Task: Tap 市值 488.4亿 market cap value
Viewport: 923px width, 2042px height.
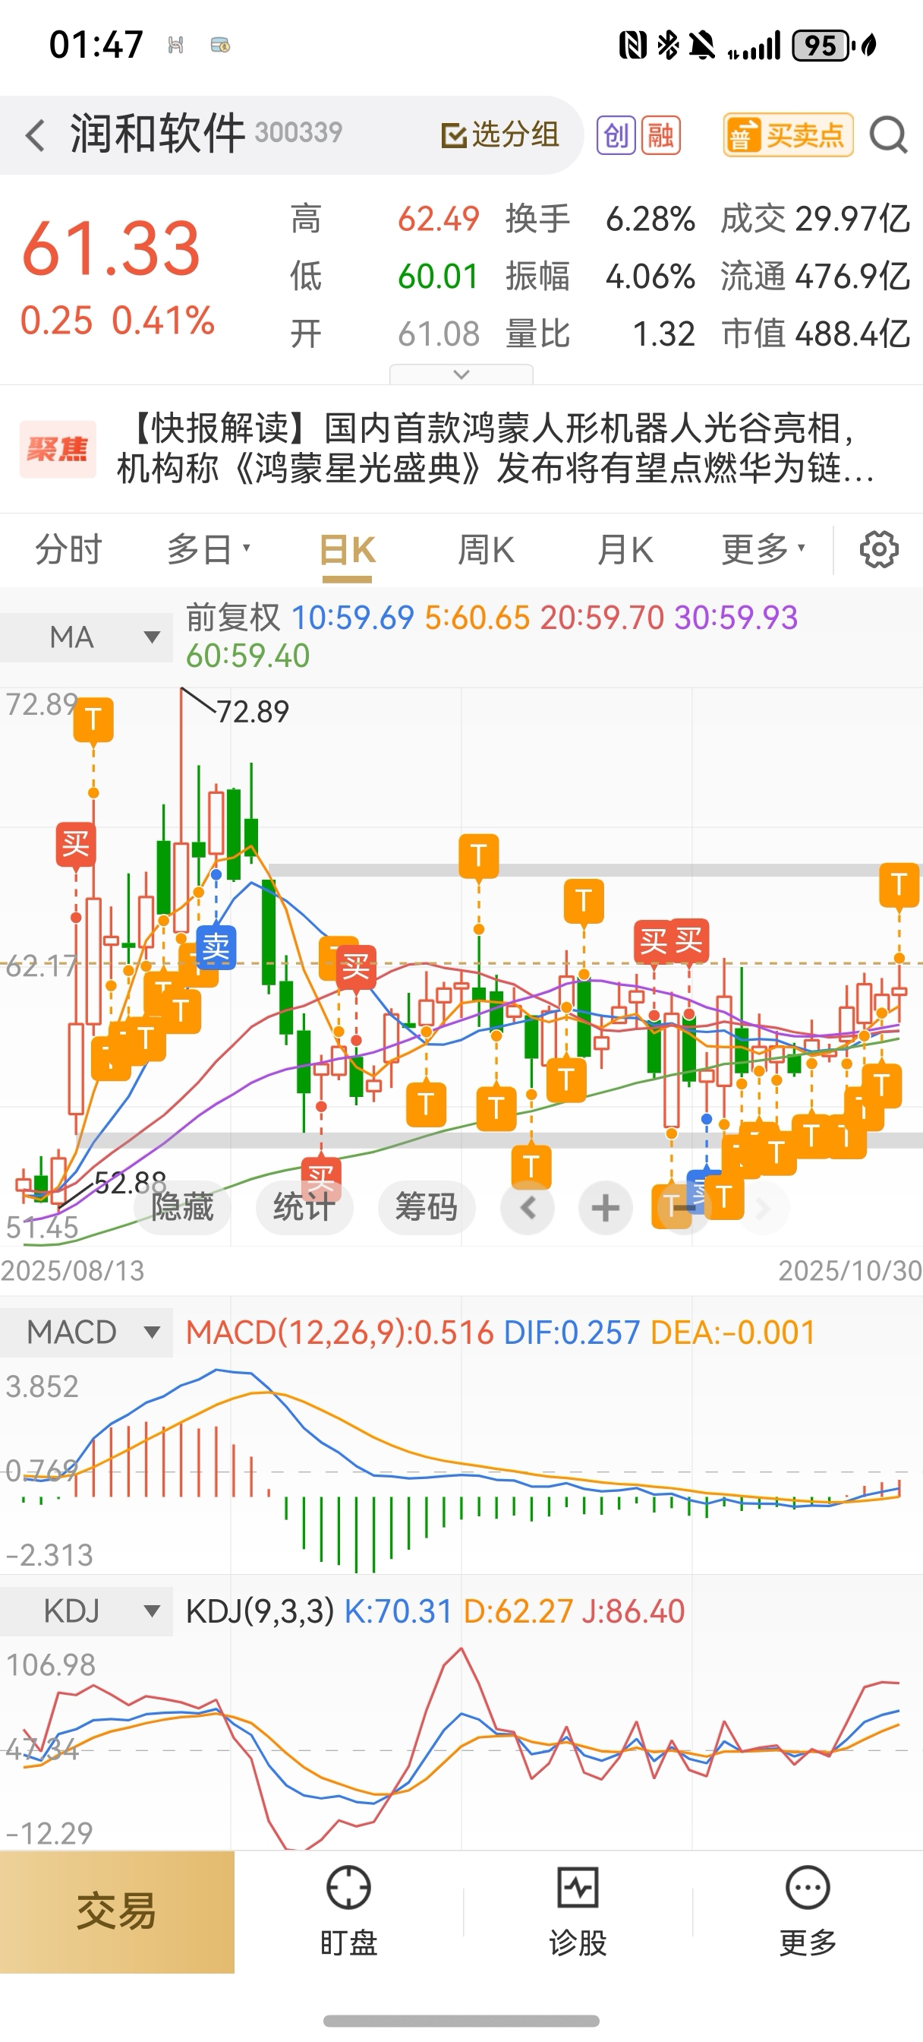Action: (x=815, y=333)
